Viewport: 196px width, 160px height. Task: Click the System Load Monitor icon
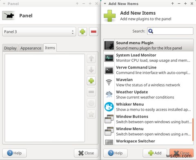(109, 58)
